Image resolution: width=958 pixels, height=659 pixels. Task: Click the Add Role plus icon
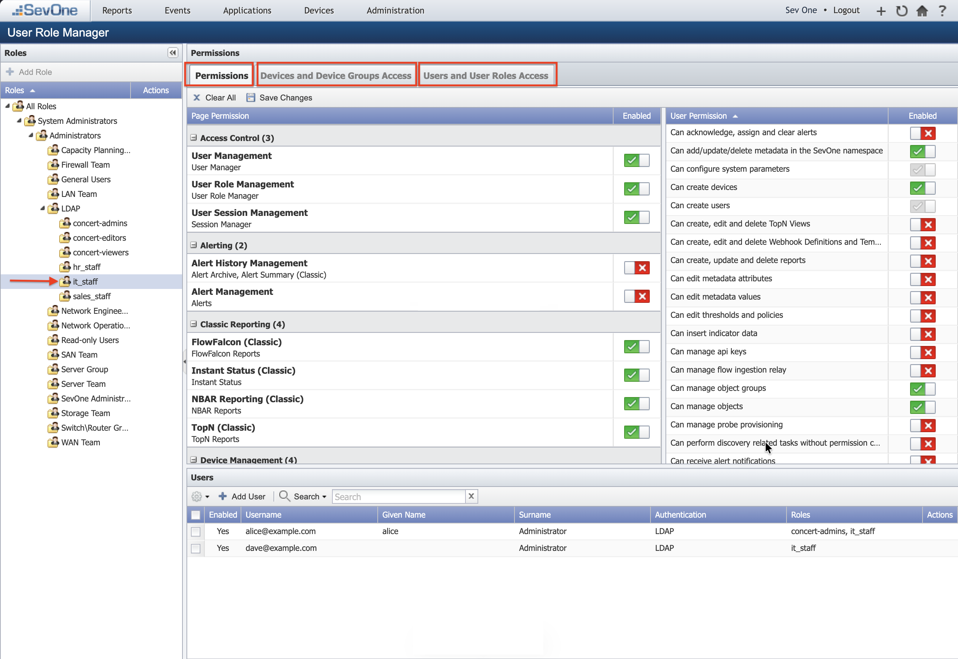point(10,72)
